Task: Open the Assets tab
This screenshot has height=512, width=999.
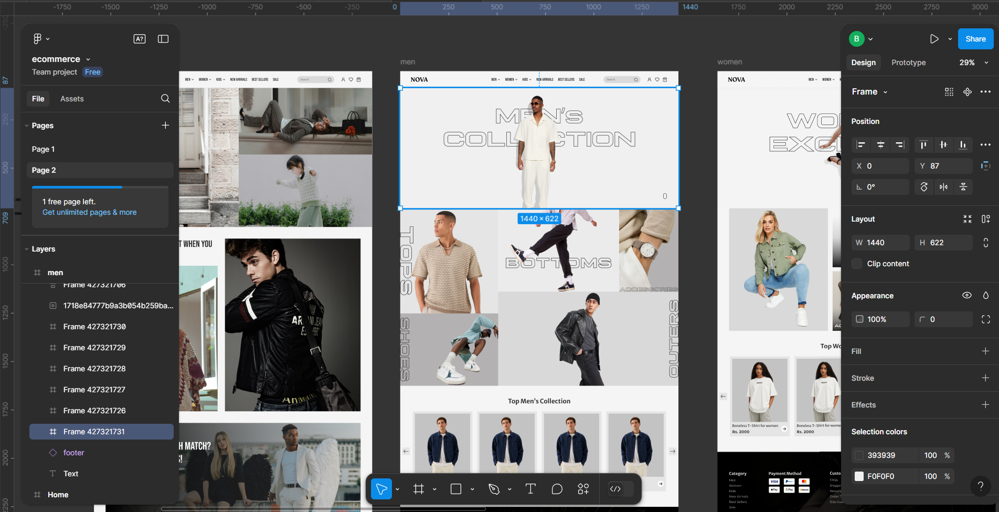Action: [x=72, y=98]
